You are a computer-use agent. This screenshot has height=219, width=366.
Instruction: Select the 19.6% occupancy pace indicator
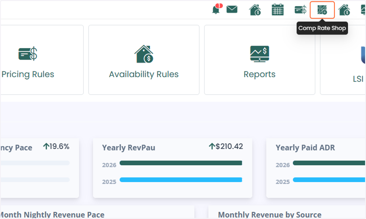tap(56, 147)
